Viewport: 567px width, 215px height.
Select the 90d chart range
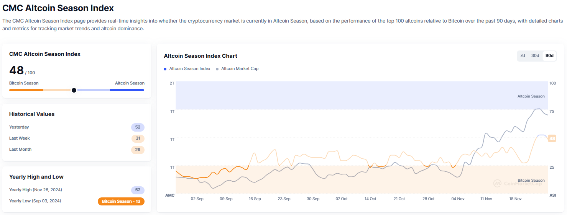[x=549, y=56]
